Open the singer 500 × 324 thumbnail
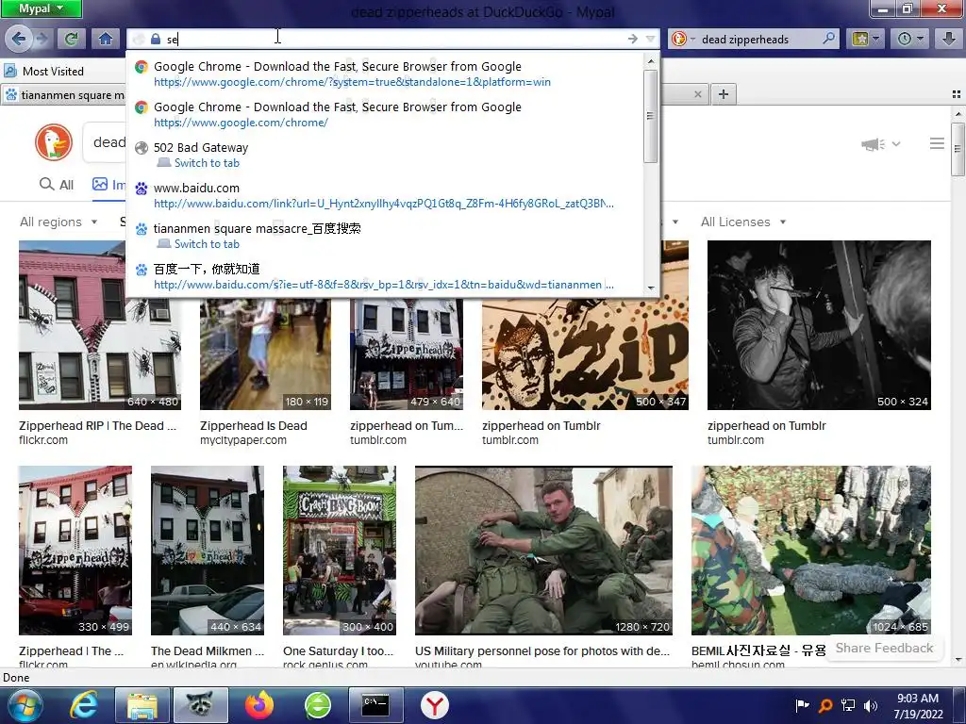The height and width of the screenshot is (724, 966). (820, 325)
